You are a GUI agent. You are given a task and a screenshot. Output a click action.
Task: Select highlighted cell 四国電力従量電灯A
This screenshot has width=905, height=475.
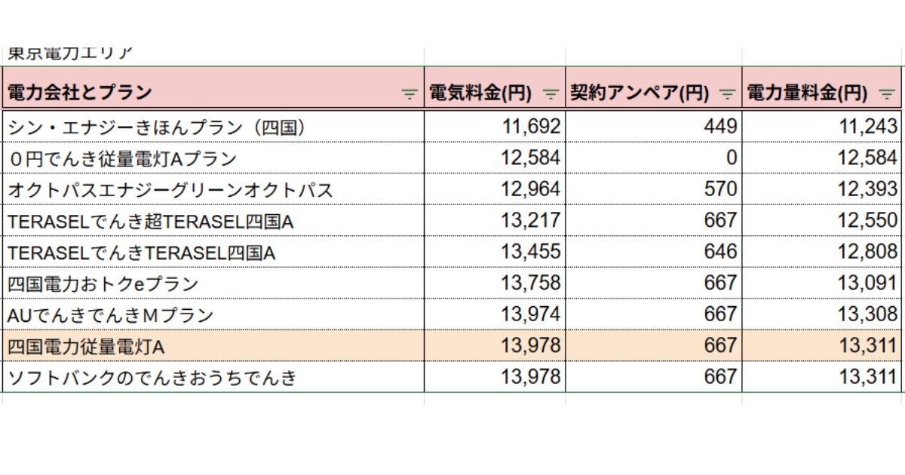pos(213,346)
